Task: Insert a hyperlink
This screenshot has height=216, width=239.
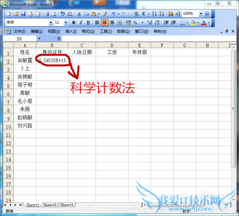Action: [x=136, y=14]
